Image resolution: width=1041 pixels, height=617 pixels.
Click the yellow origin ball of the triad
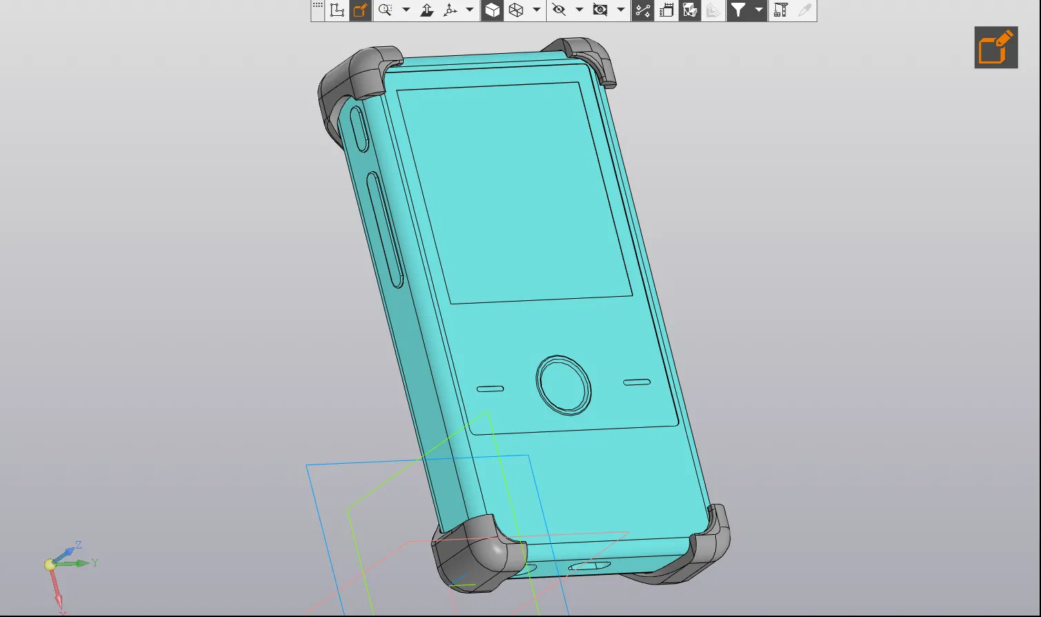coord(50,565)
